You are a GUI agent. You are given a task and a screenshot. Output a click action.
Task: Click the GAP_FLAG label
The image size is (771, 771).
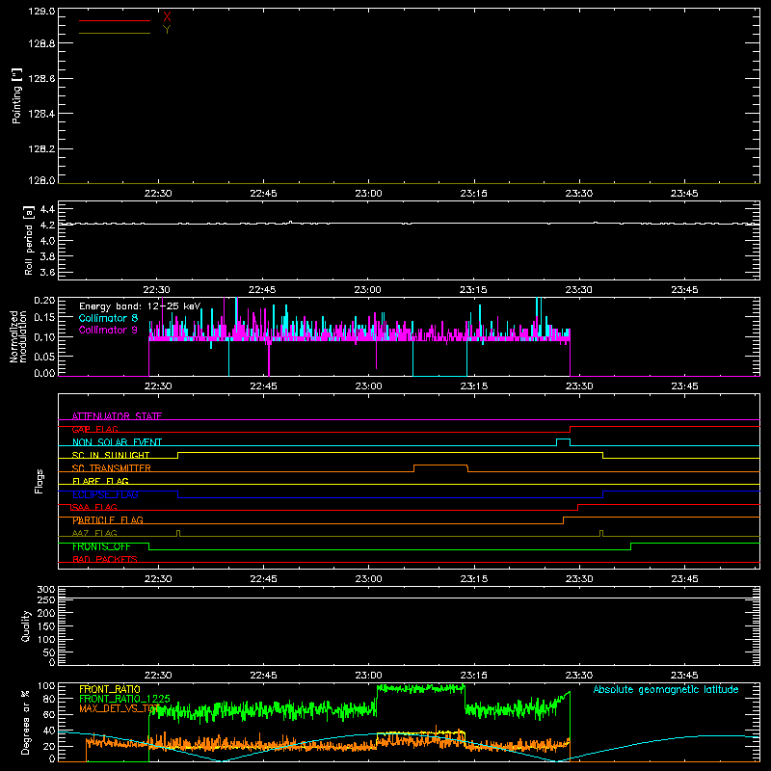[x=94, y=429]
